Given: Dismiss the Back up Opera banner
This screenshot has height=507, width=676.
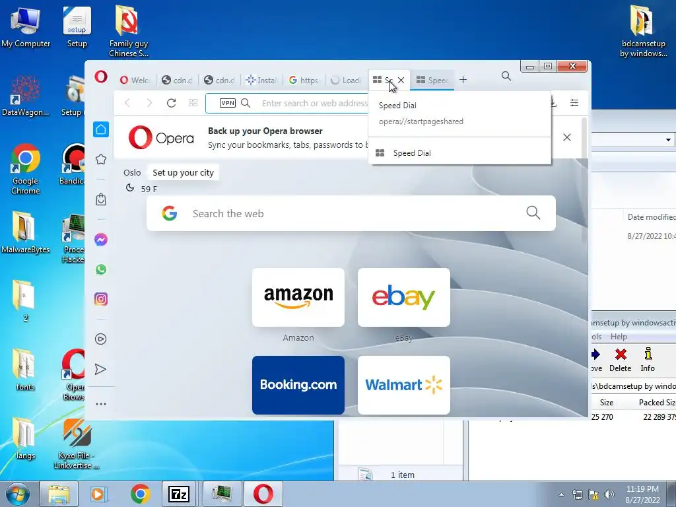Looking at the screenshot, I should coord(567,137).
